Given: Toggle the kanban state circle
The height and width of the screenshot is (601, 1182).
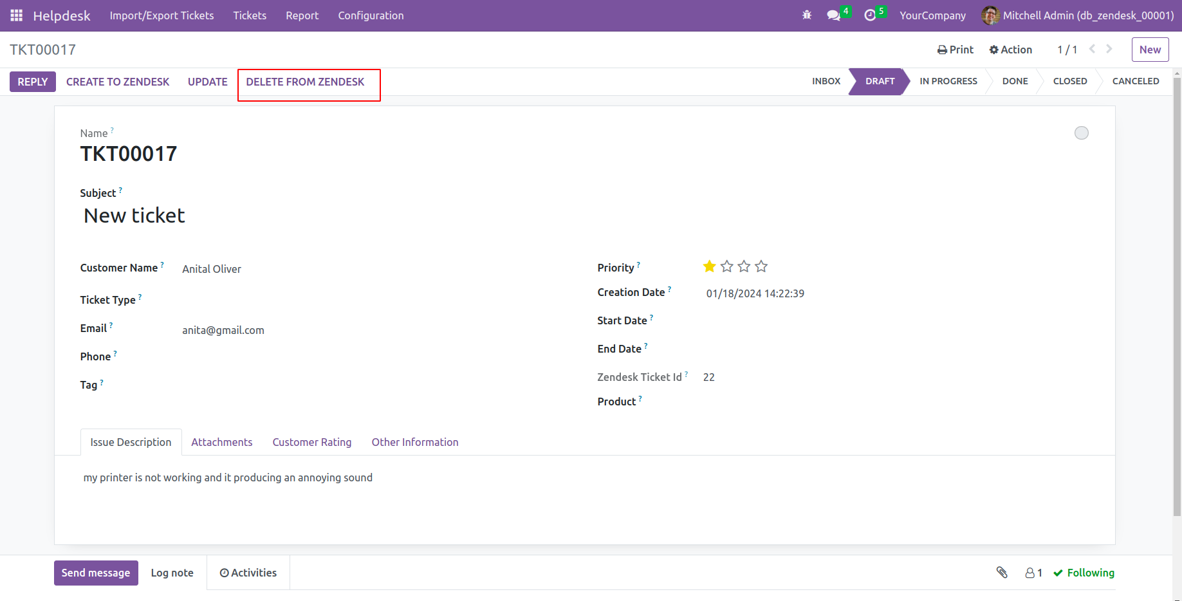Looking at the screenshot, I should click(x=1082, y=133).
